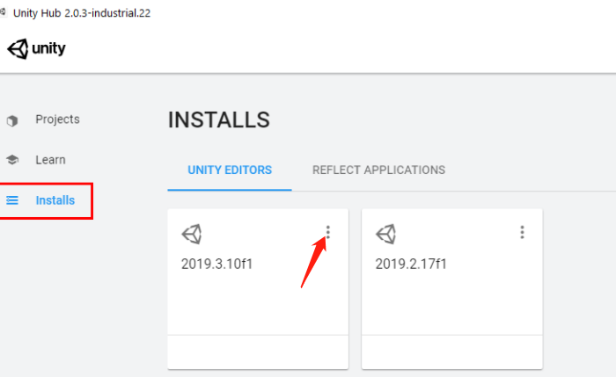The image size is (616, 377).
Task: Select Installs in the sidebar
Action: 55,200
